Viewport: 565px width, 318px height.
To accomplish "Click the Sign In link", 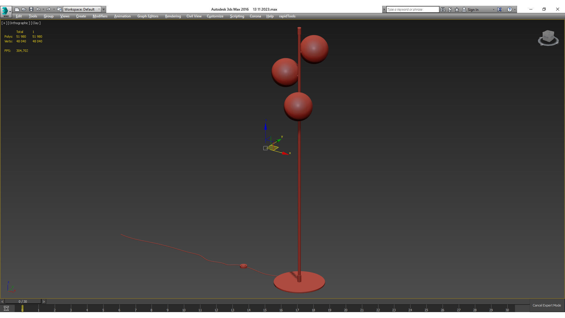I will [x=473, y=9].
